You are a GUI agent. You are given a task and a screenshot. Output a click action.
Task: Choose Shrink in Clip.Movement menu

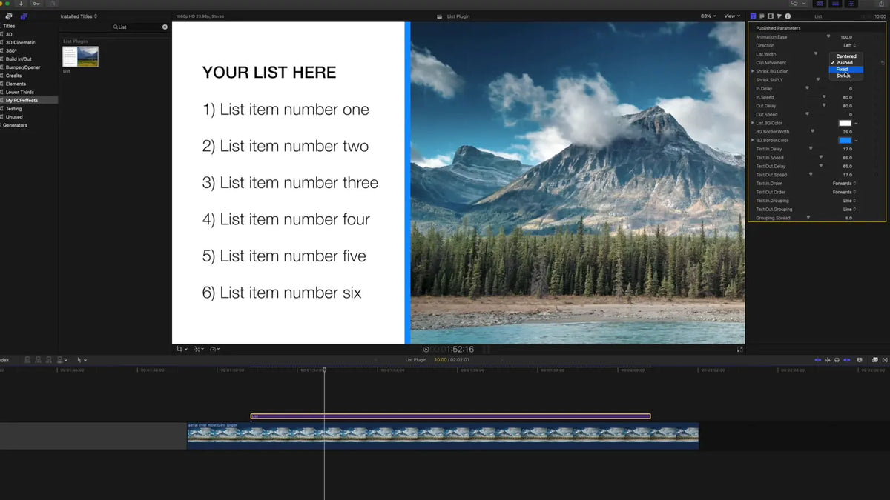coord(846,76)
